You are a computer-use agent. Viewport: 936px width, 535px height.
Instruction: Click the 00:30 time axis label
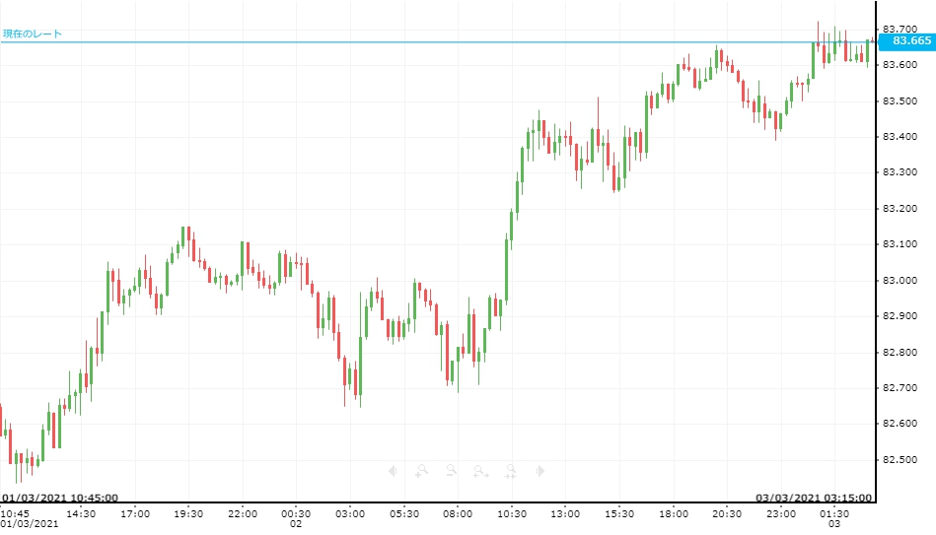[296, 513]
